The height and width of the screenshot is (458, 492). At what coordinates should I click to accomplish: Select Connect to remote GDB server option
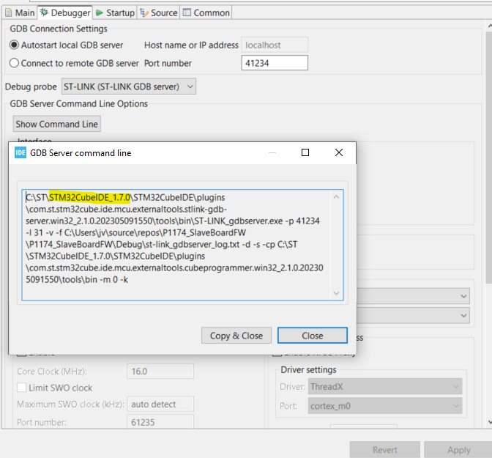coord(14,63)
